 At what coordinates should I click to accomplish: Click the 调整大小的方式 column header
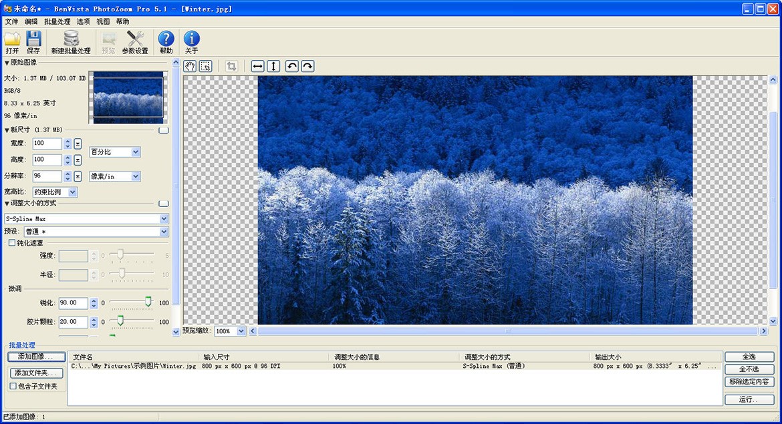pos(525,357)
